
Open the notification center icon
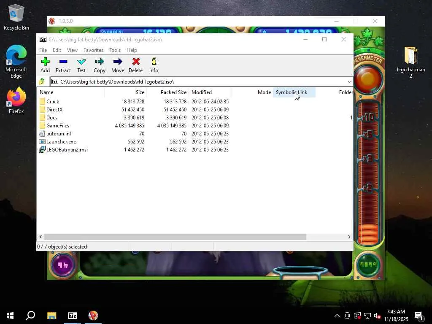[x=418, y=316]
